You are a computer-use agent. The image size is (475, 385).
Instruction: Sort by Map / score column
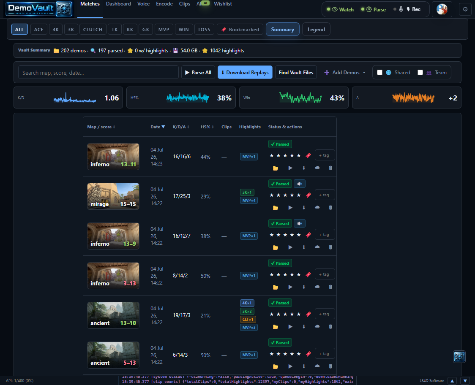coord(101,127)
